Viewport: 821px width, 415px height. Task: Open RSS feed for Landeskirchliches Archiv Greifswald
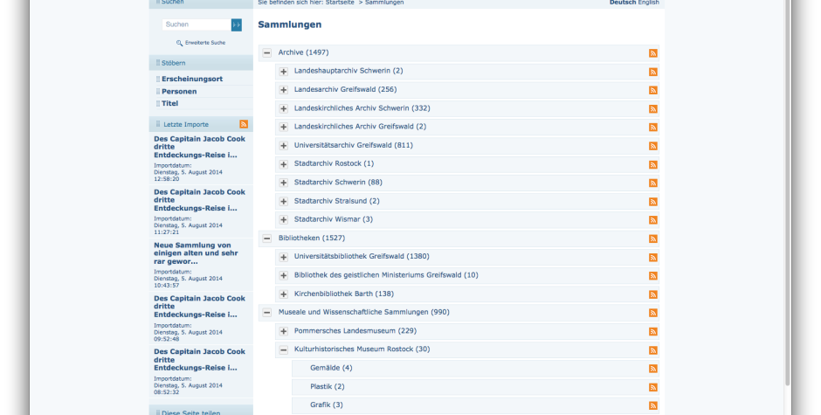click(x=653, y=128)
